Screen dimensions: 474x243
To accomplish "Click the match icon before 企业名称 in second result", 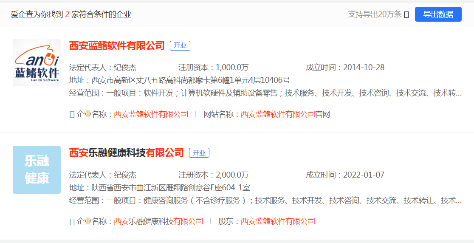I will tap(72, 221).
